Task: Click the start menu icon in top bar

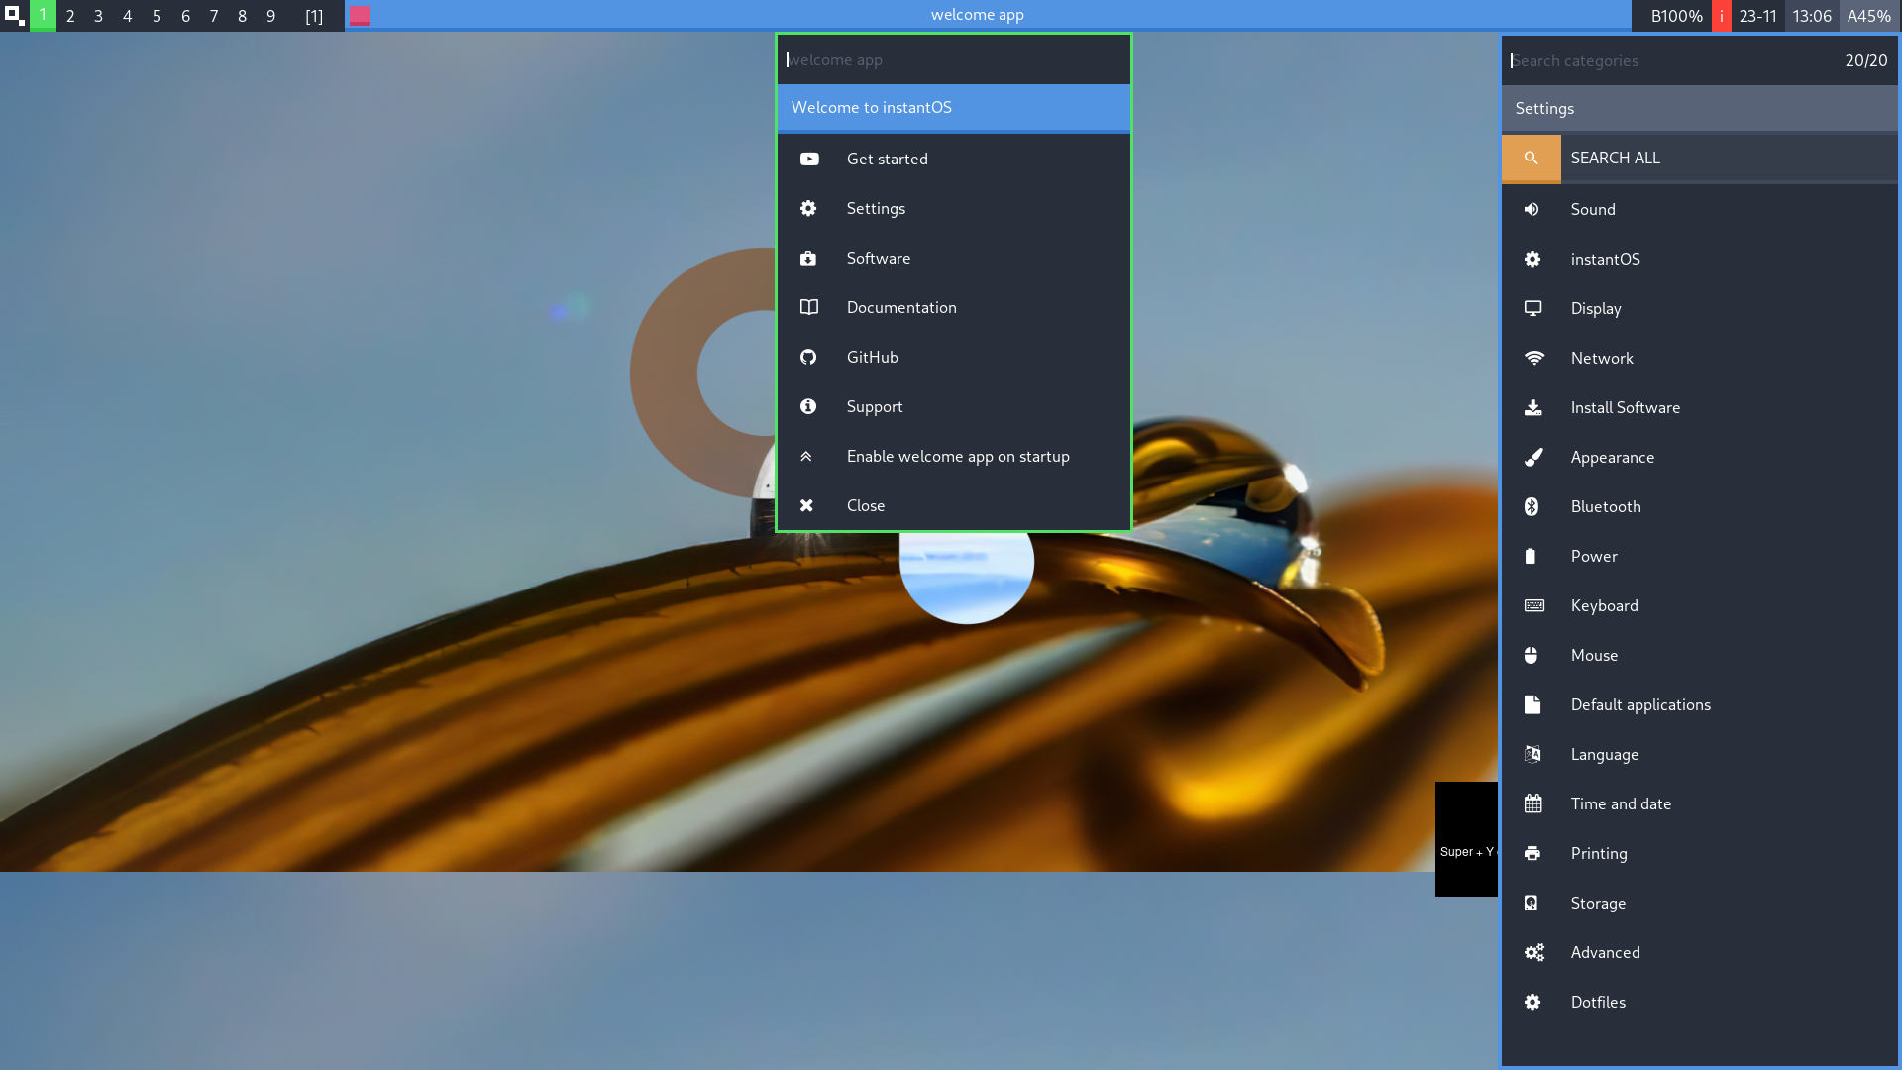Action: (14, 15)
